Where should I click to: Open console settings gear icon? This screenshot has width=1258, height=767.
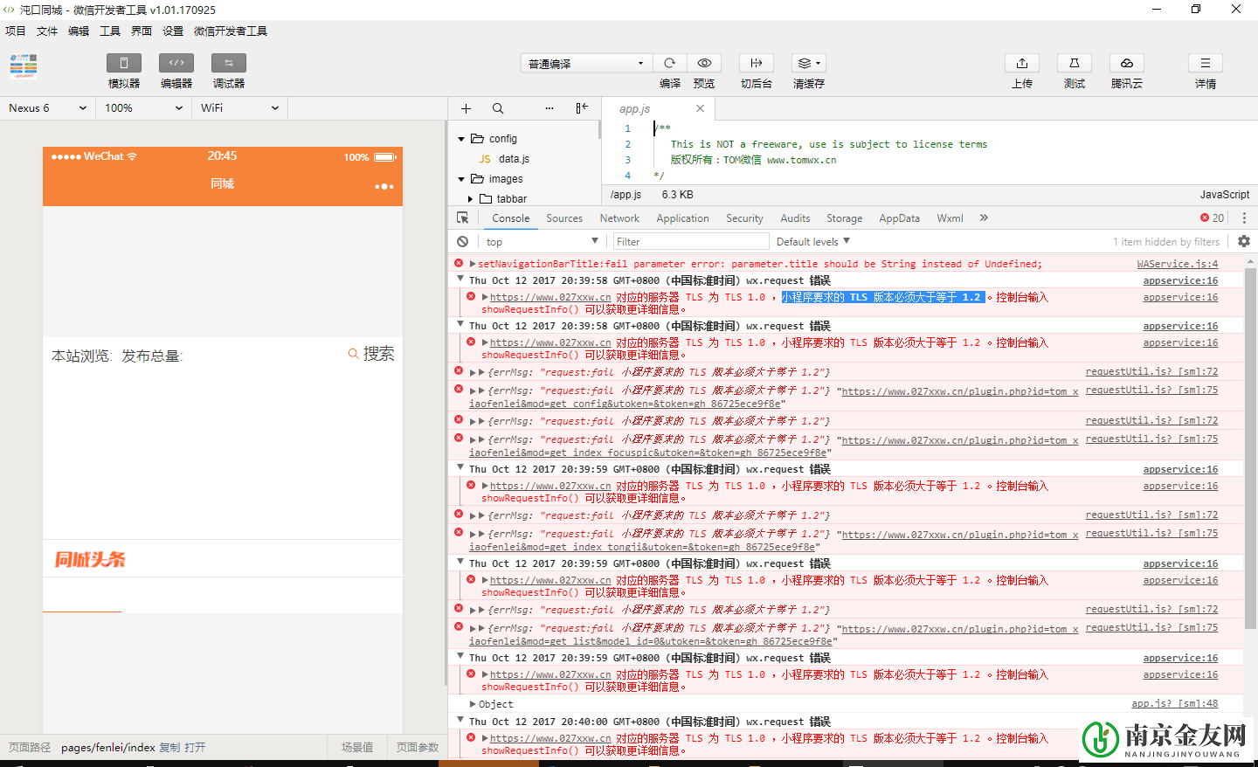(1244, 241)
